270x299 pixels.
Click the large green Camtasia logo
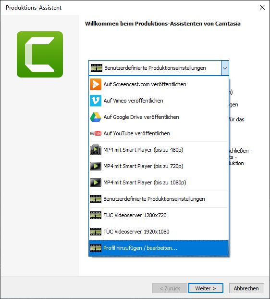point(40,54)
